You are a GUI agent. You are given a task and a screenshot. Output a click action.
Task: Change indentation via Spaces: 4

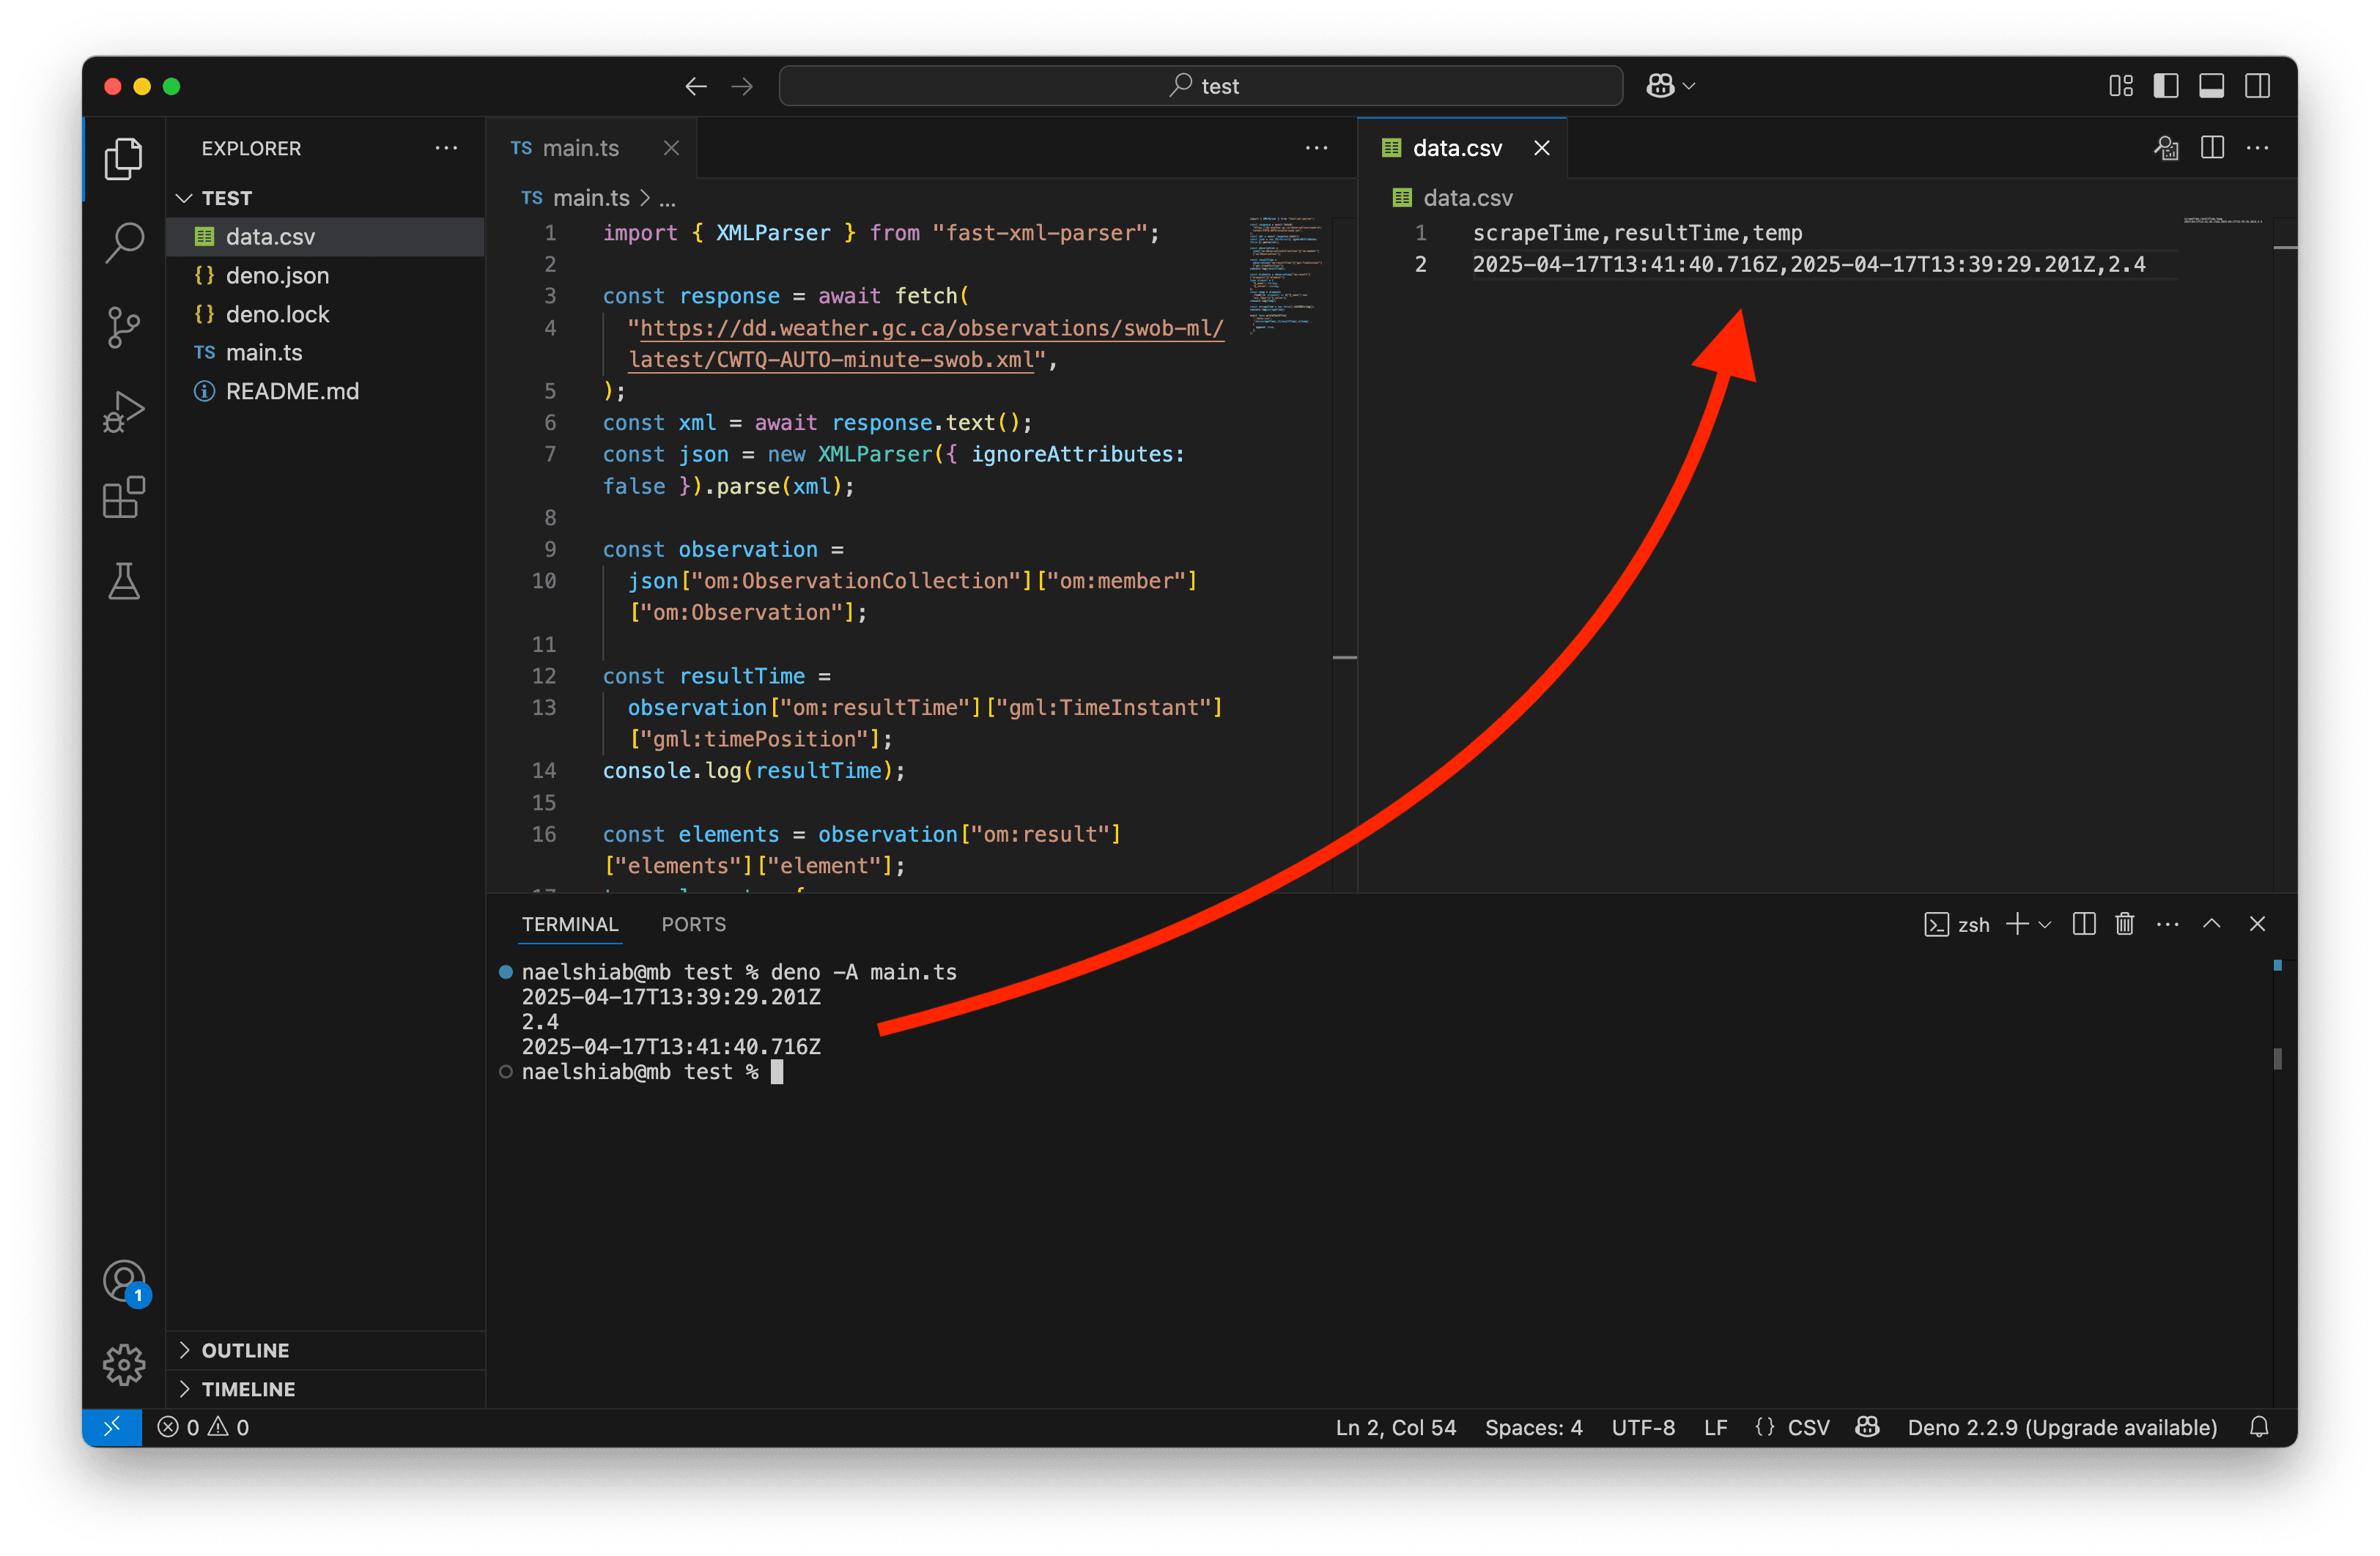click(1533, 1427)
